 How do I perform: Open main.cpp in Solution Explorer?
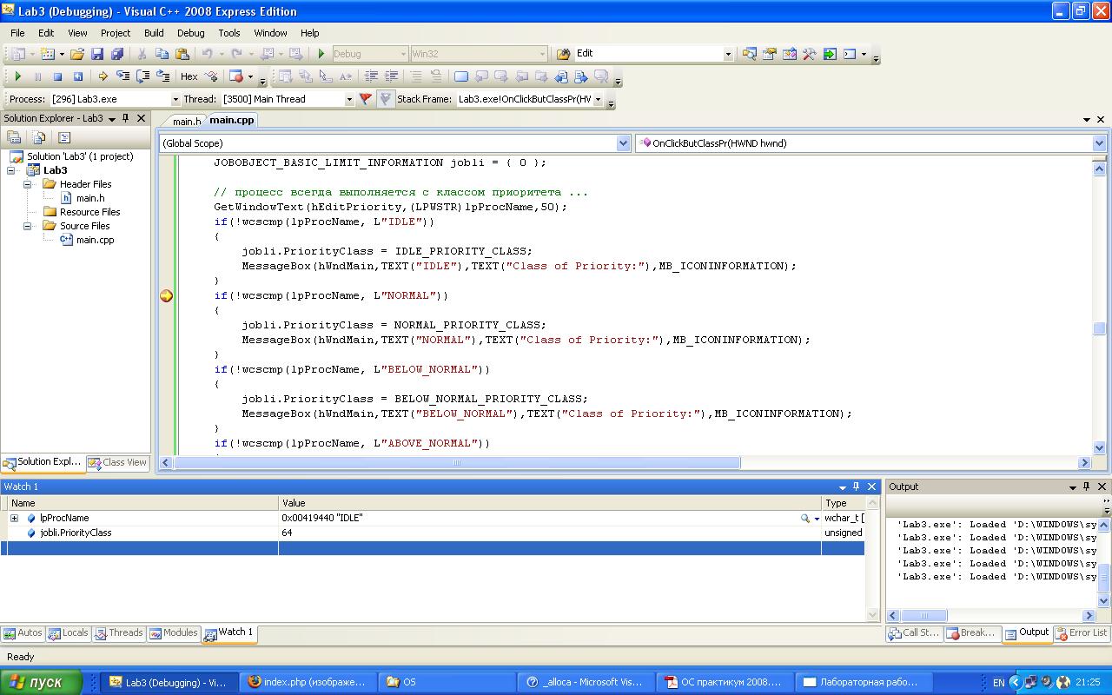tap(94, 240)
